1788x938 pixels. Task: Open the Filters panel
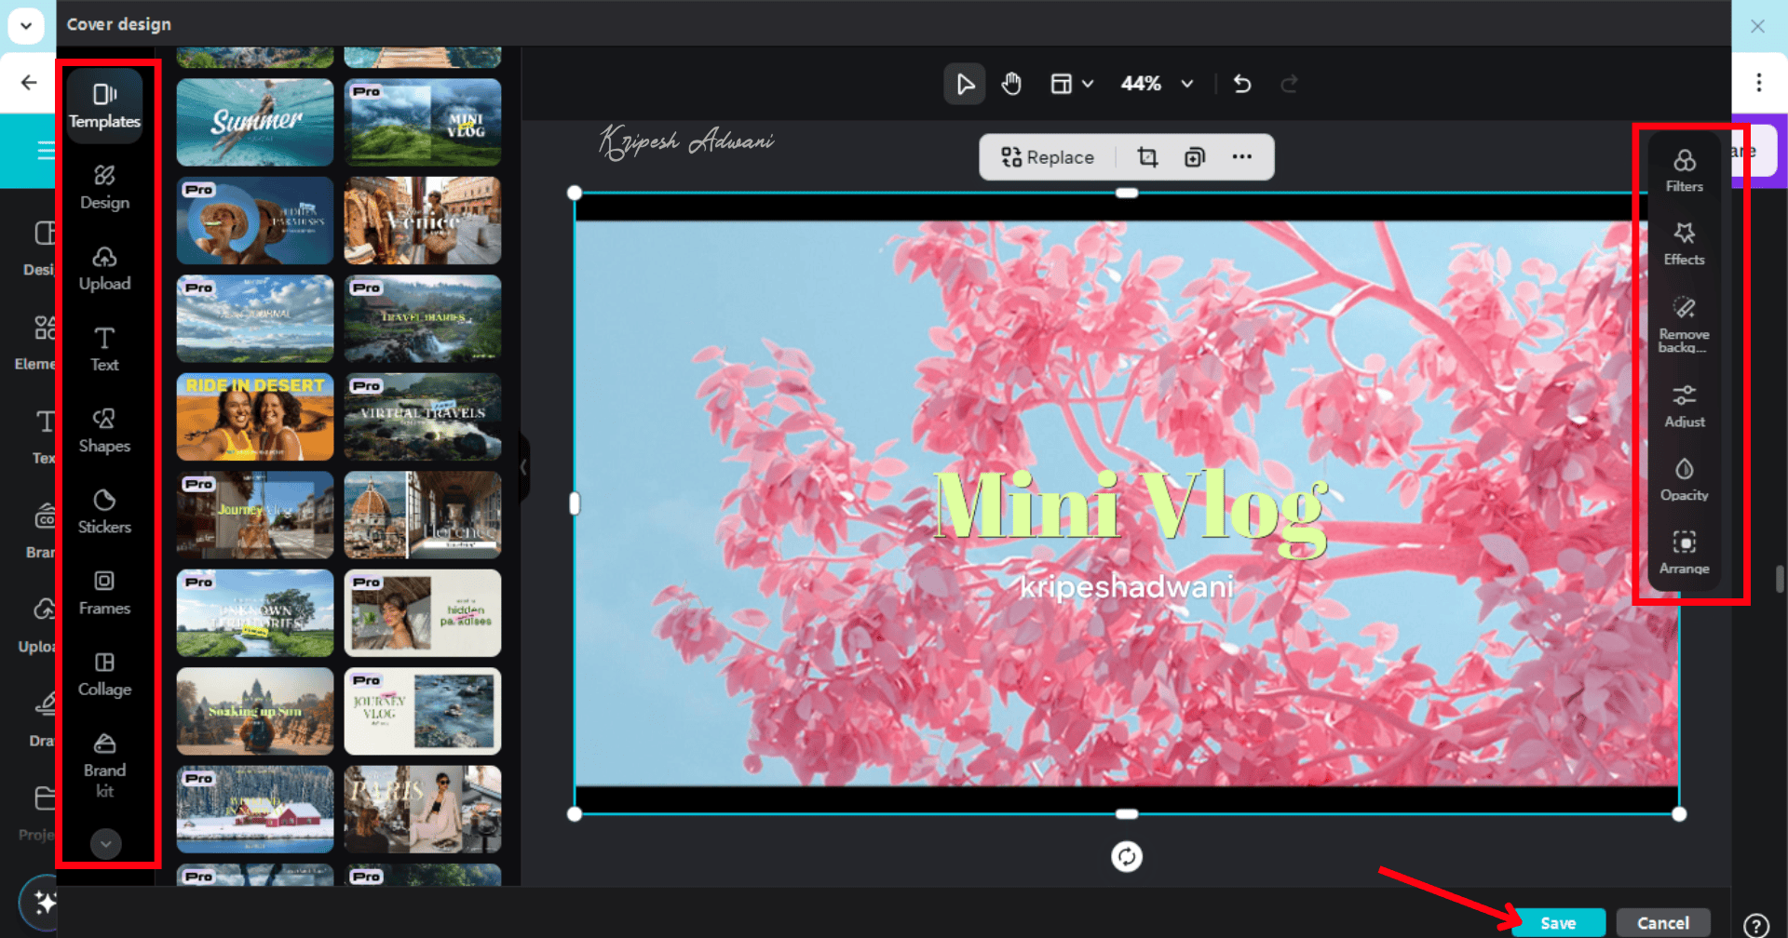point(1684,170)
